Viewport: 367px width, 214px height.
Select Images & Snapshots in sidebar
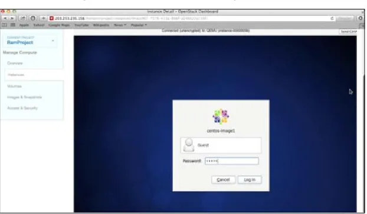[24, 97]
